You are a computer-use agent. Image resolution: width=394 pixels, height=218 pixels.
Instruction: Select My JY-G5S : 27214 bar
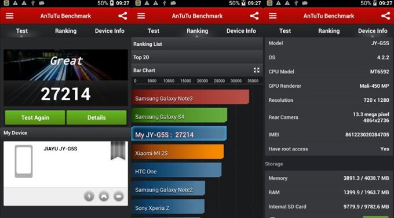pyautogui.click(x=179, y=134)
